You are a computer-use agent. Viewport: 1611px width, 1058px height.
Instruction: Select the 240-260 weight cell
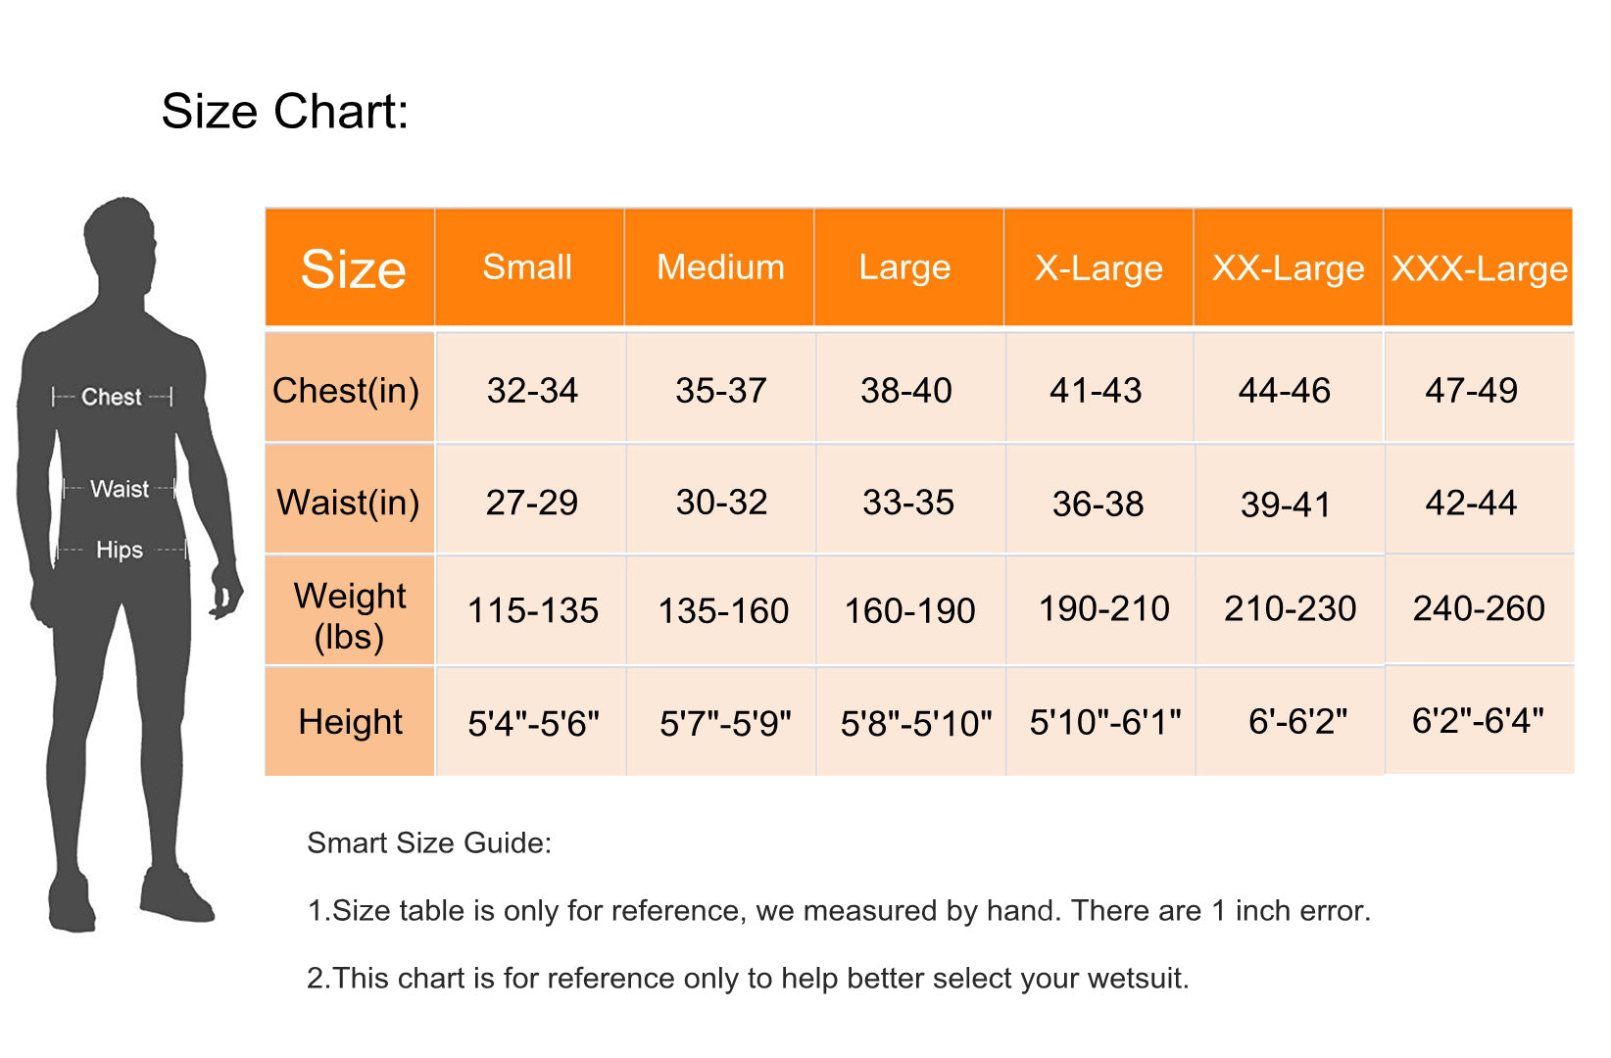(1478, 608)
